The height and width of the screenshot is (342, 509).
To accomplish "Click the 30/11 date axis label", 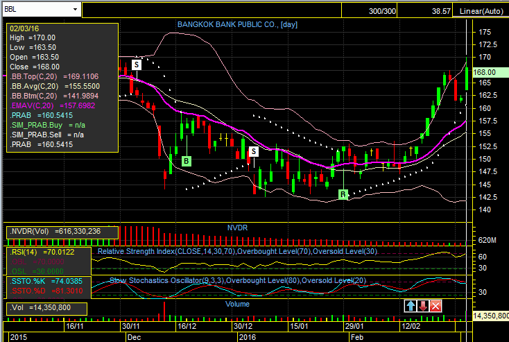I will coord(130,326).
